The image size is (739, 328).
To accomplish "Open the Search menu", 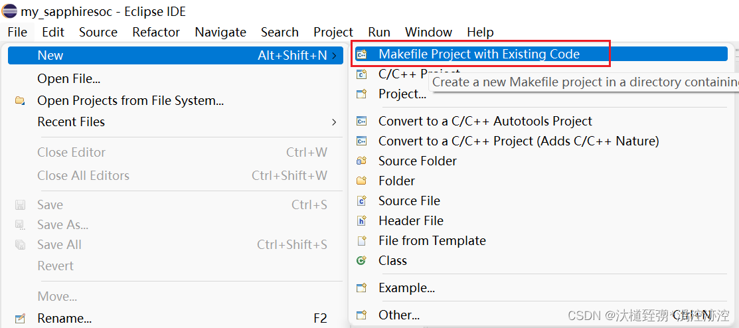I will (280, 32).
